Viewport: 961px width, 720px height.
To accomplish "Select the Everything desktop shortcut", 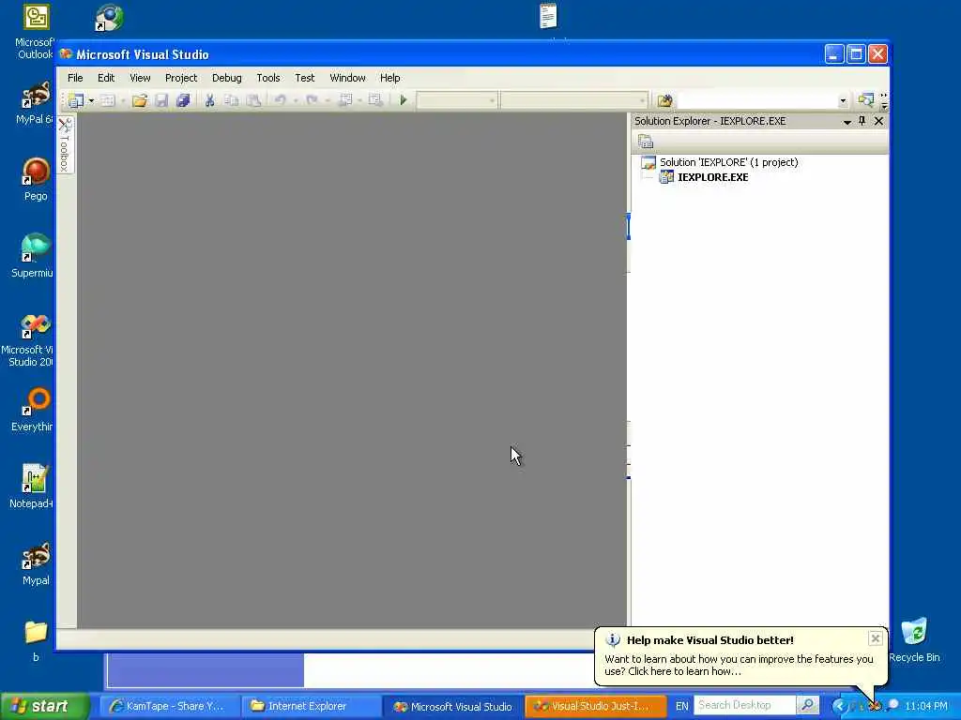I will click(33, 410).
